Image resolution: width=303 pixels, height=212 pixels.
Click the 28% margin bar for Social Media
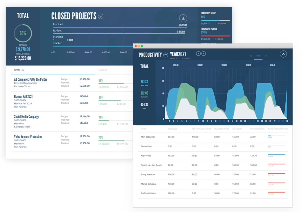coord(115,121)
